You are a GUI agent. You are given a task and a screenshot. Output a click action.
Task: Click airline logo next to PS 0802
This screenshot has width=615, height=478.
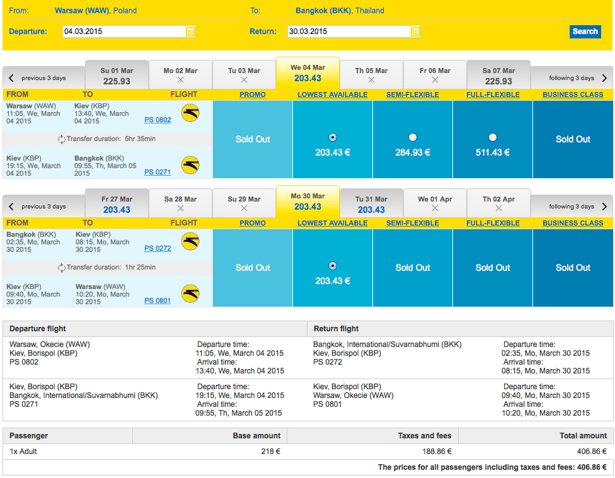[190, 113]
